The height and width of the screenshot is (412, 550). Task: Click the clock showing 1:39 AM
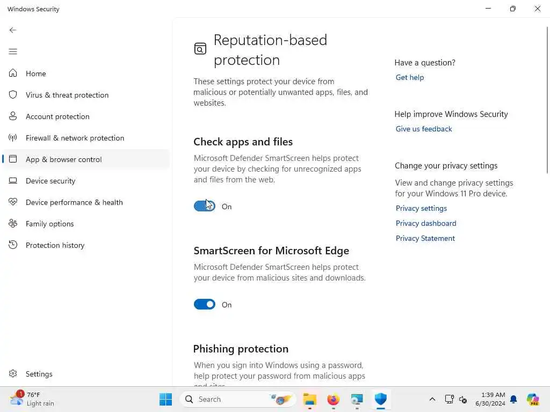tap(490, 399)
